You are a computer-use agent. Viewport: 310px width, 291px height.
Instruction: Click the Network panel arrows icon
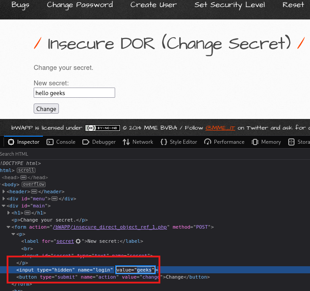(126, 142)
